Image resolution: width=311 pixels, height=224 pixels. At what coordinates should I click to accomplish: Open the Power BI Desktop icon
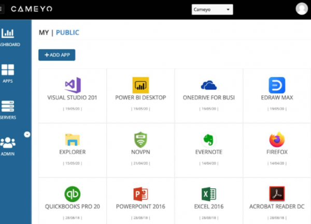click(140, 85)
